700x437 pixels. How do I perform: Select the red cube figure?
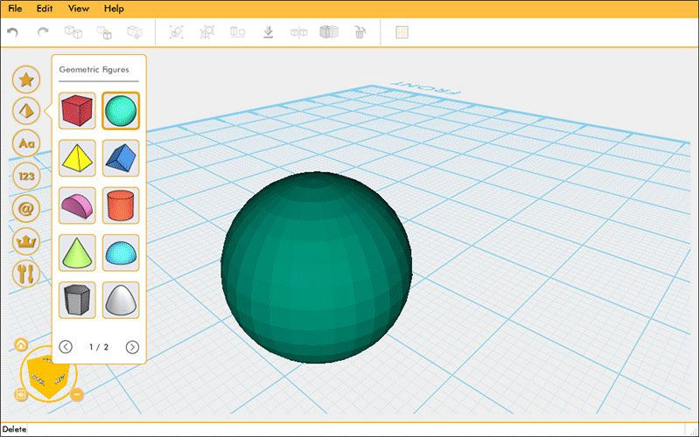point(77,111)
